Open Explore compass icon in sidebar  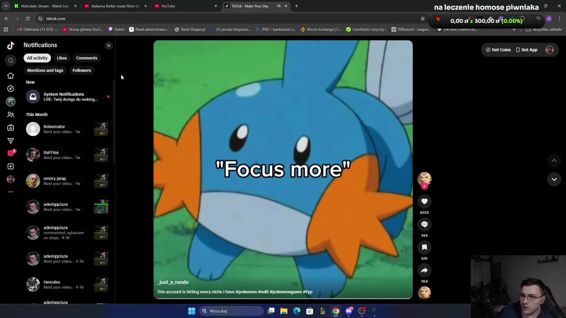11,89
